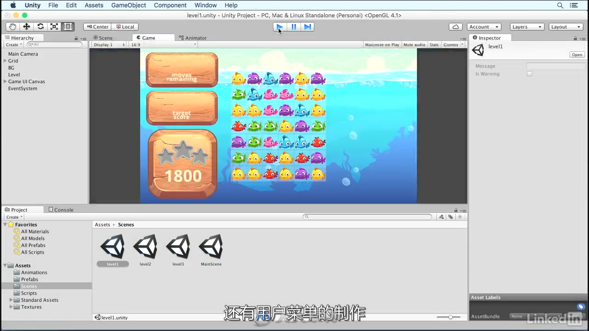Toggle Stats overlay
The image size is (589, 331).
coord(434,45)
